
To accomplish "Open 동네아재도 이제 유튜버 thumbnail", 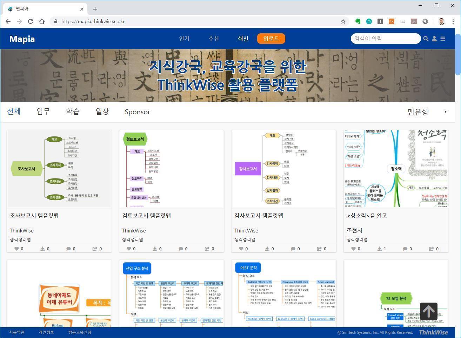I will (x=59, y=294).
